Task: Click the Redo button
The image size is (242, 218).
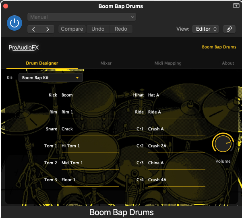Action: pos(121,29)
